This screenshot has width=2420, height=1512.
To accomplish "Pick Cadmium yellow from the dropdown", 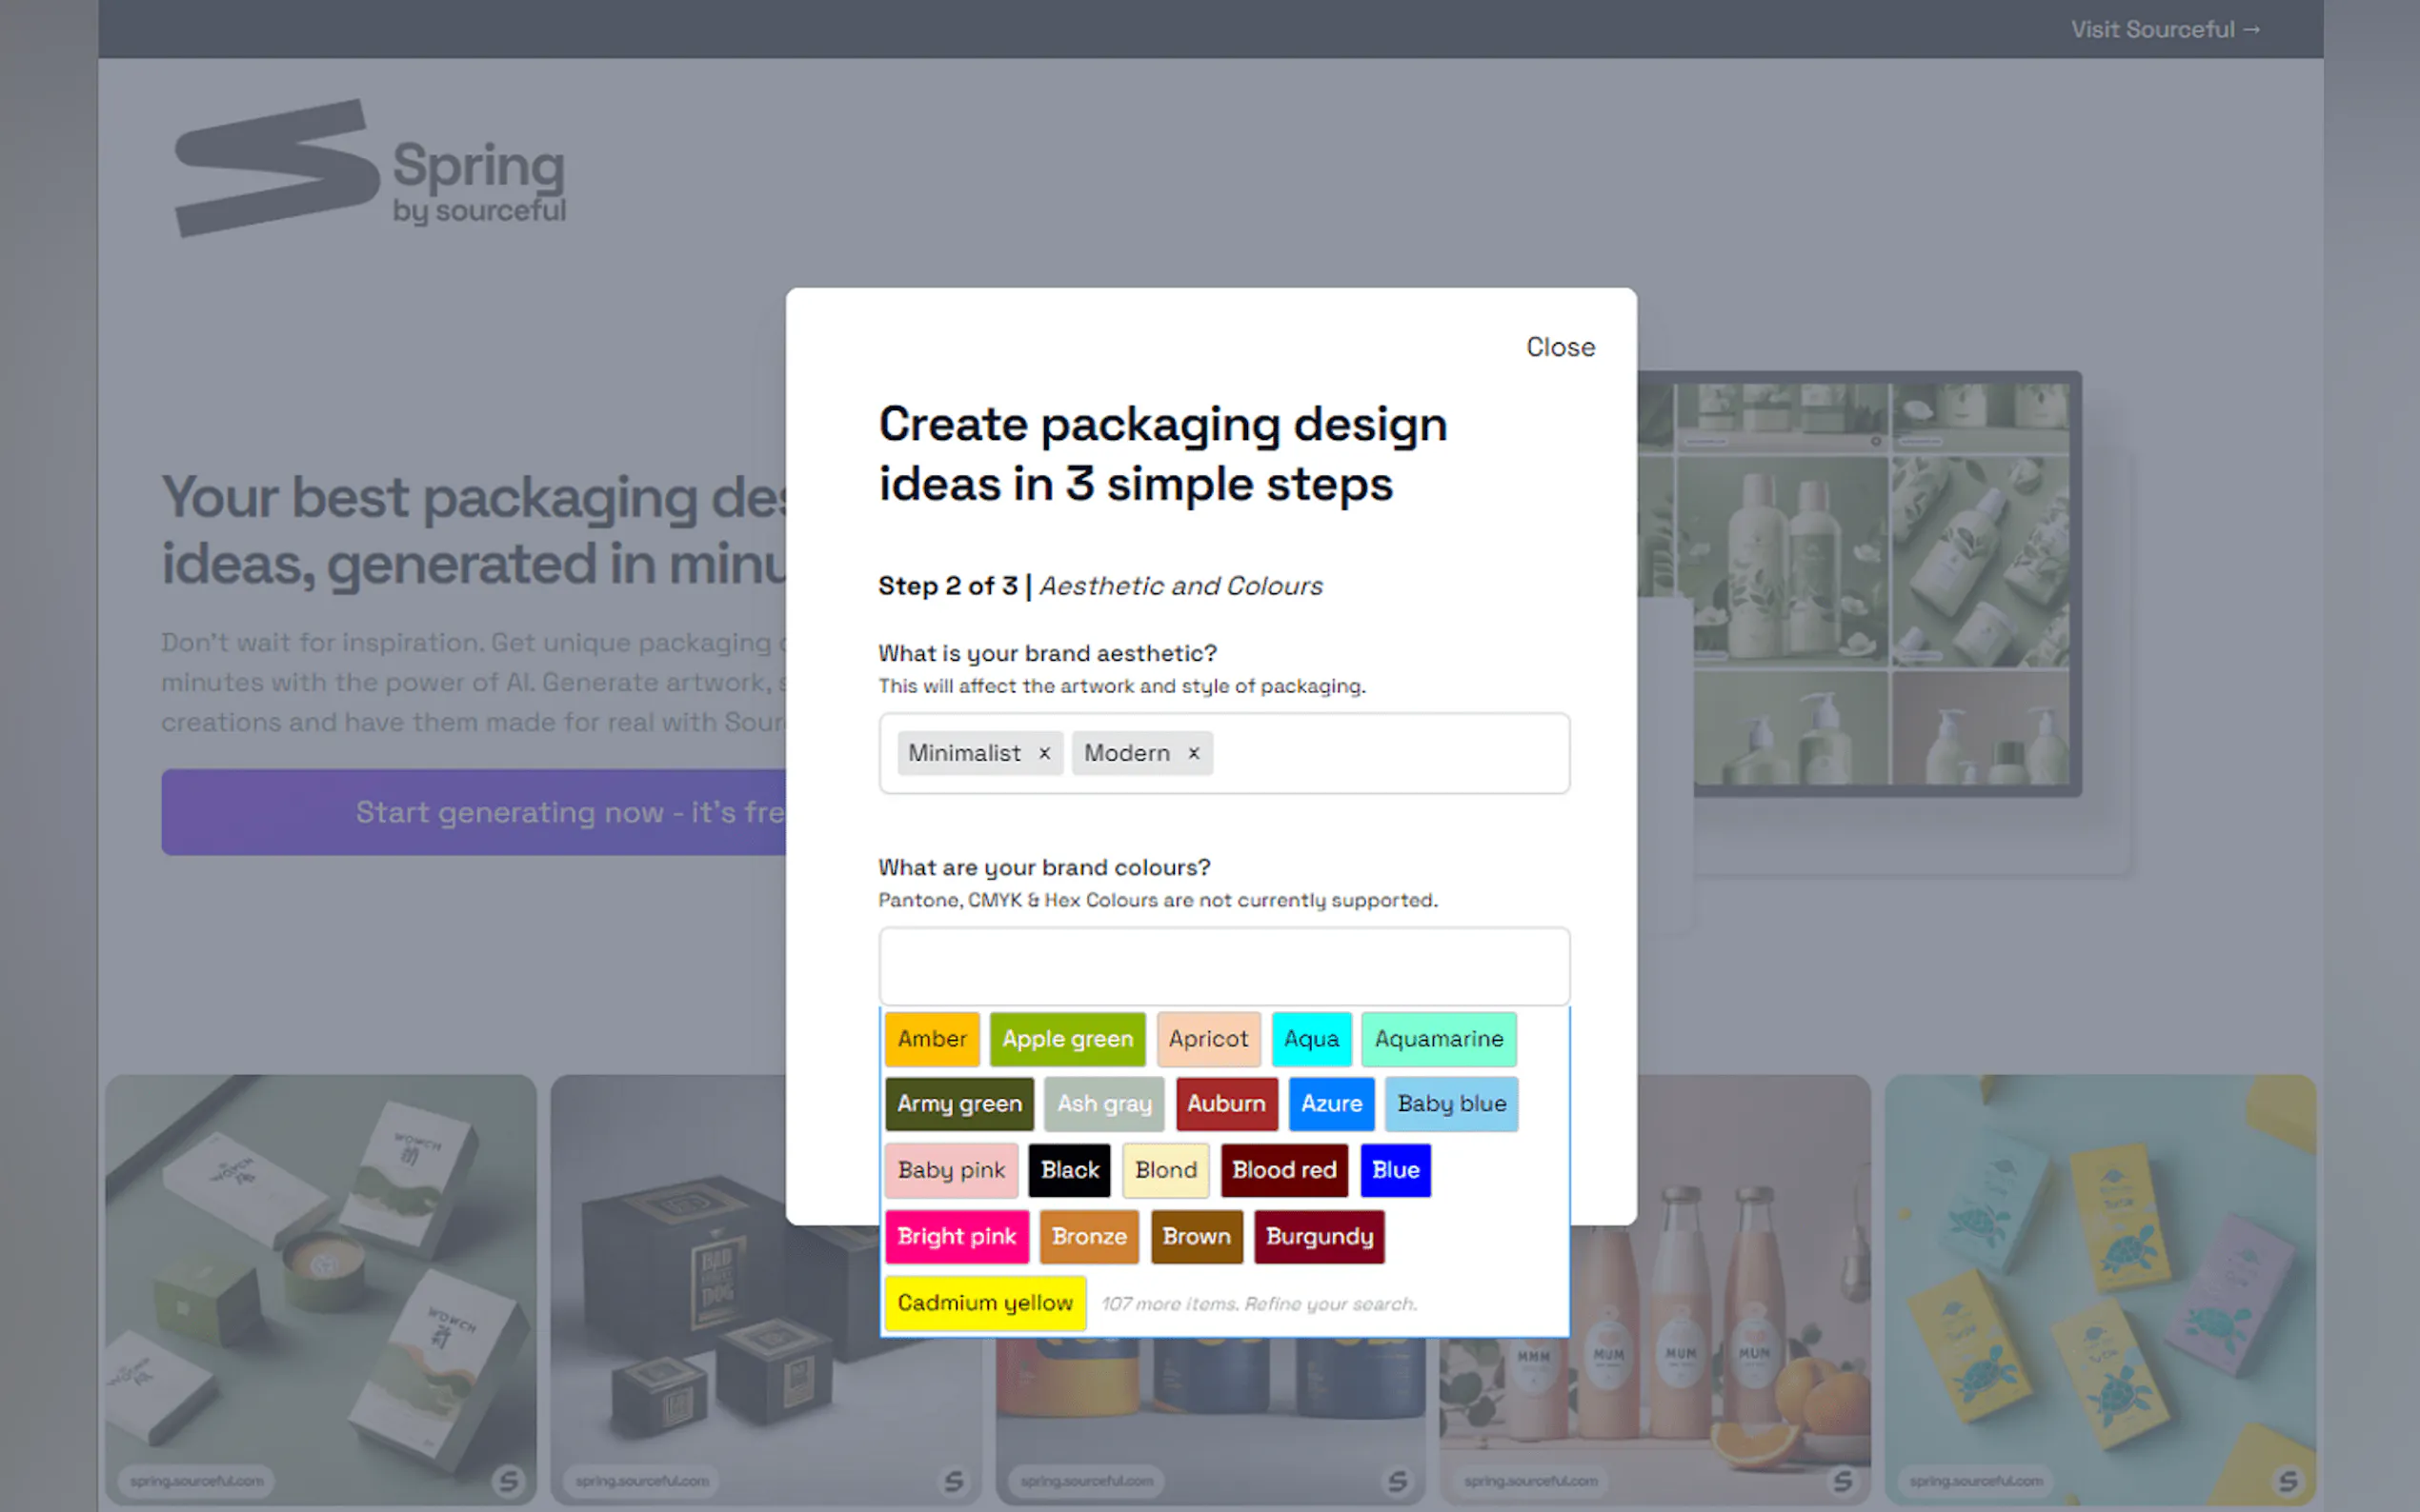I will tap(984, 1303).
